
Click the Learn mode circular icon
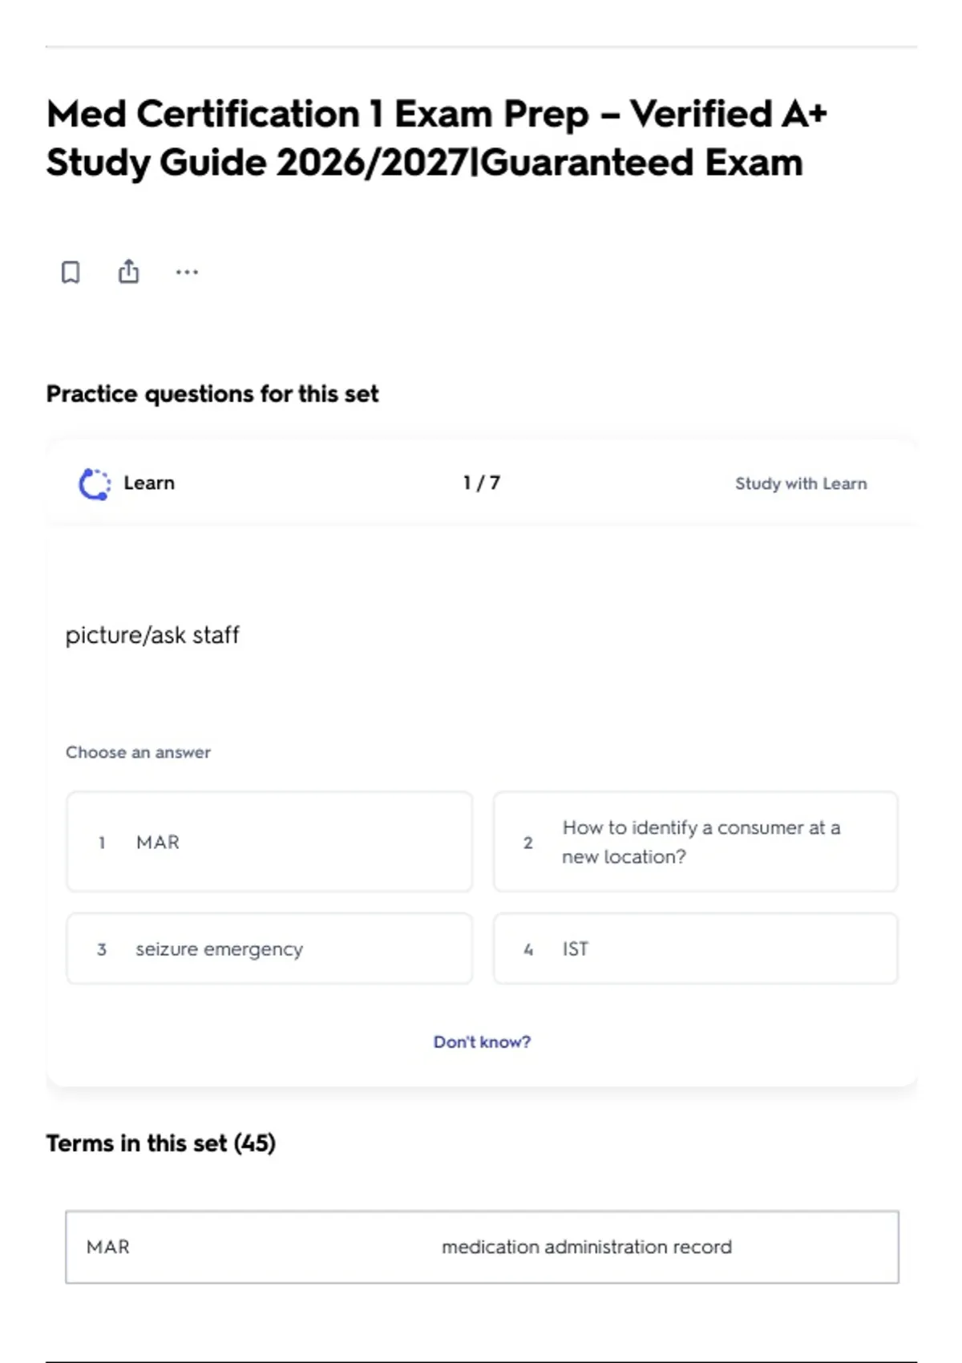pos(95,483)
